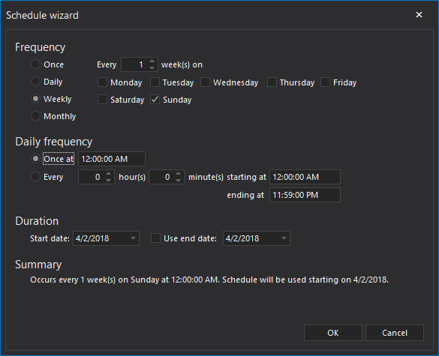
Task: Increase the weeks interval with up arrow
Action: coord(152,61)
